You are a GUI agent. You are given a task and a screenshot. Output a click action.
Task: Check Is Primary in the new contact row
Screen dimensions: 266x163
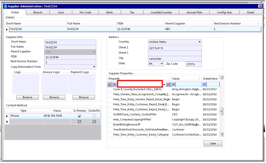79,122
